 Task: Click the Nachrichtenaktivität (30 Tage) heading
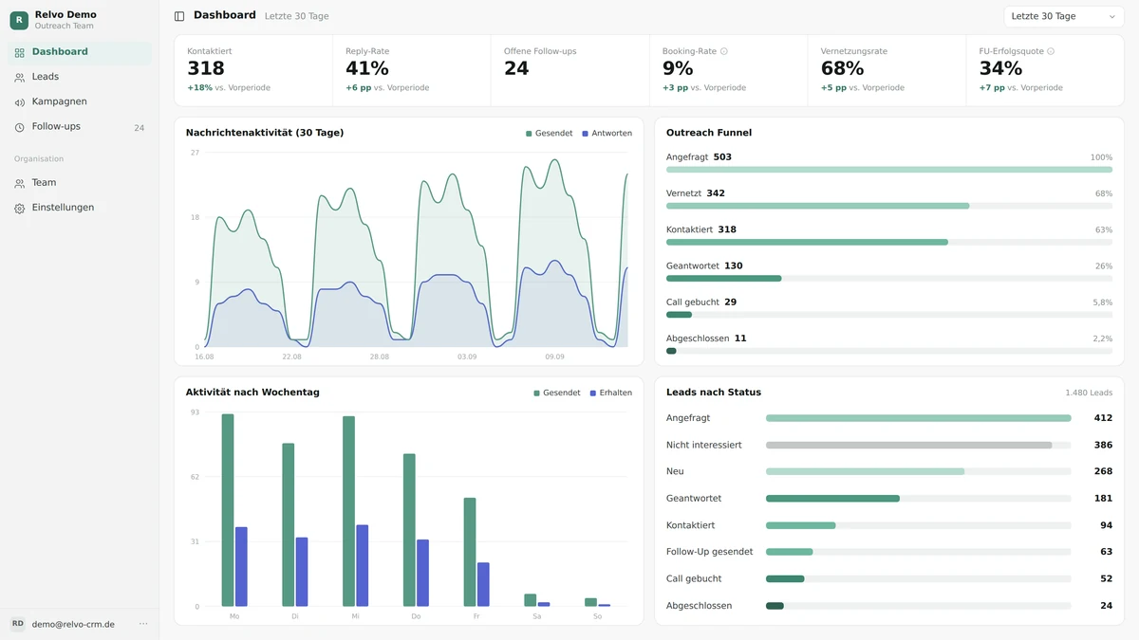(265, 133)
